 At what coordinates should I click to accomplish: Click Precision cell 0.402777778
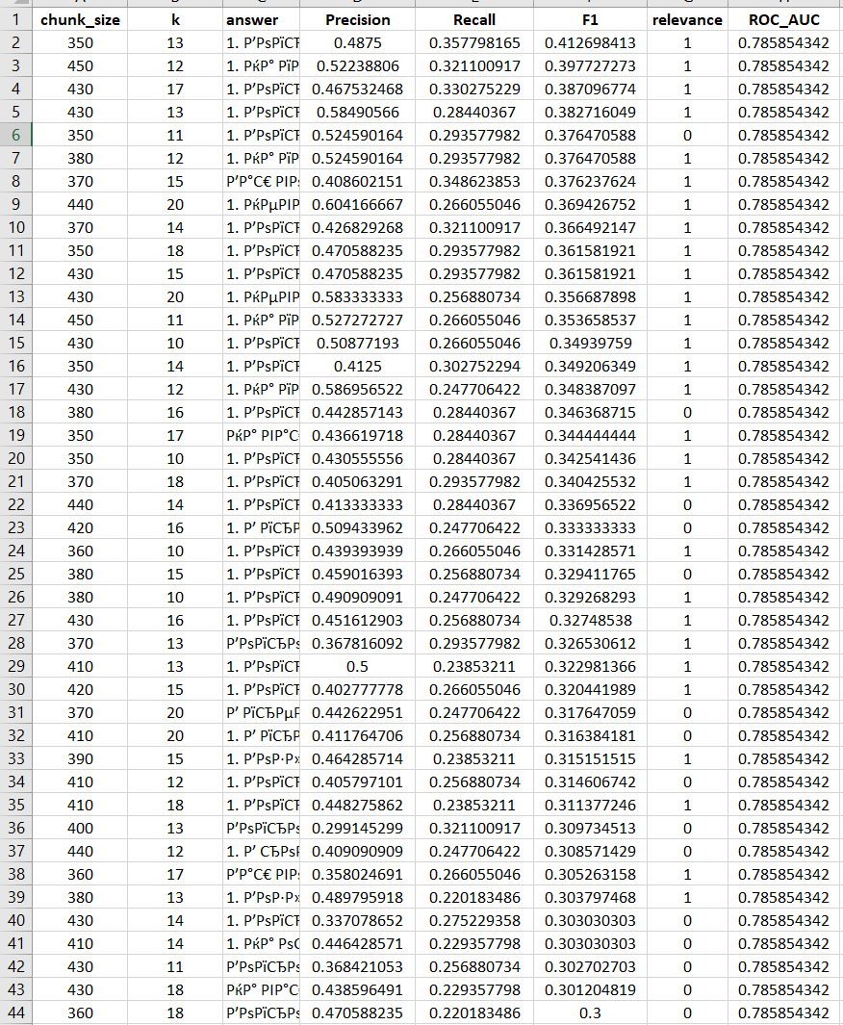(x=357, y=690)
